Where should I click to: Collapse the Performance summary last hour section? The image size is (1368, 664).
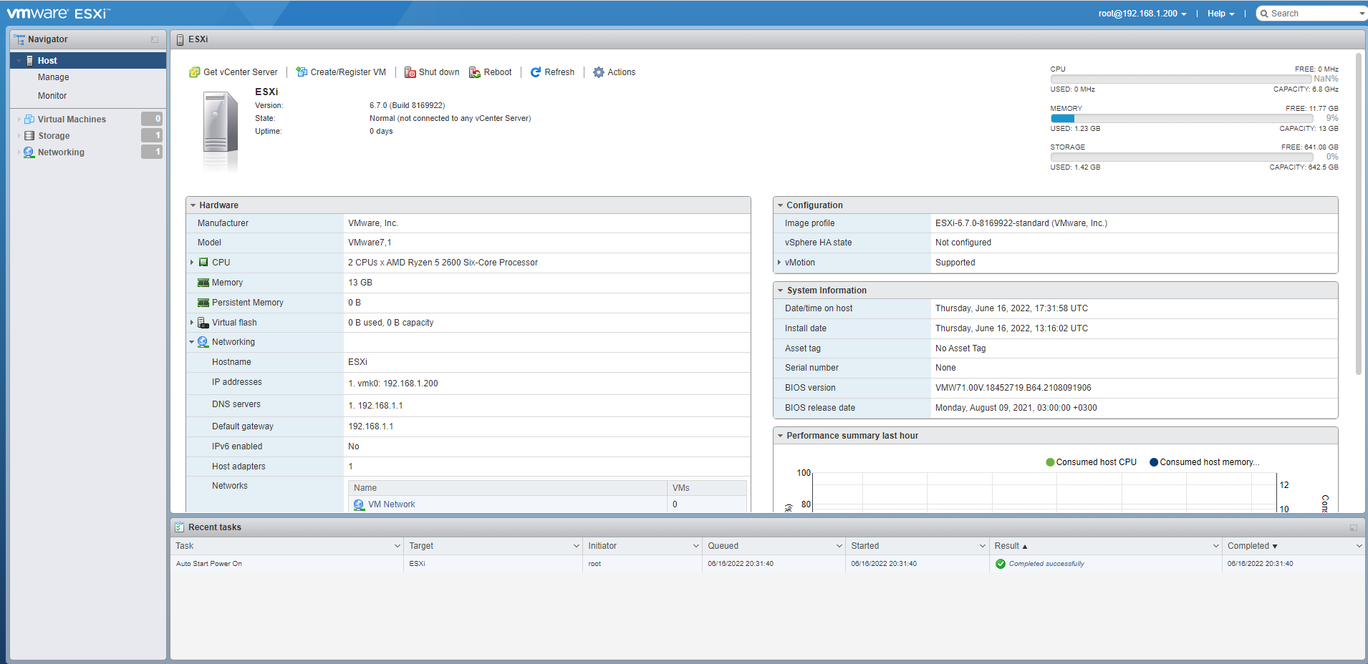(x=780, y=436)
